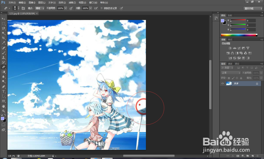Toggle Quick Mask mode
This screenshot has height=159, width=264.
pos(3,125)
